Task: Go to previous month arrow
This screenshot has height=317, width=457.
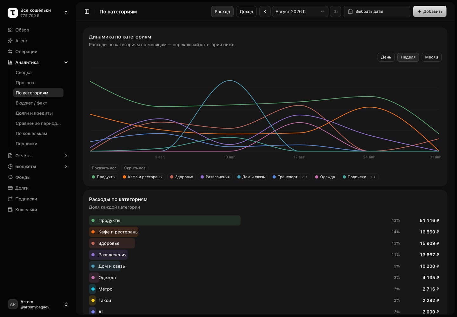Action: click(x=265, y=11)
